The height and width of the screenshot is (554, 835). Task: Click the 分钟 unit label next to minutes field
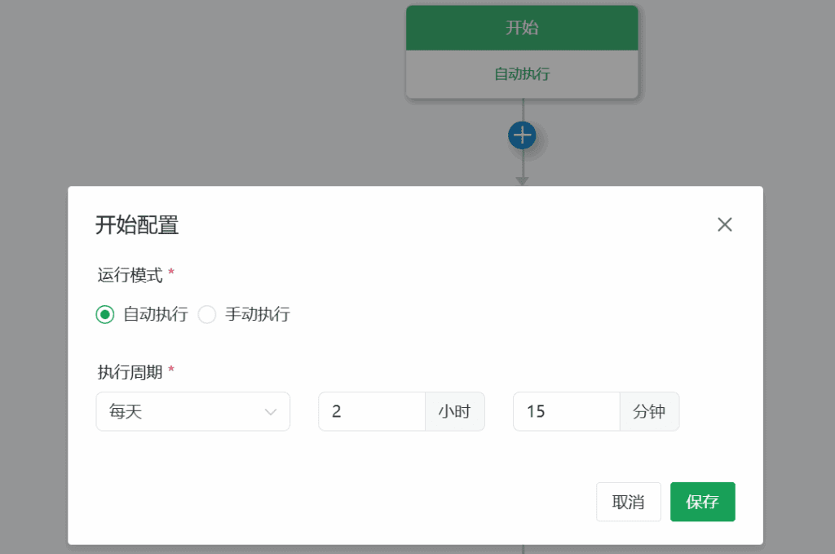649,411
